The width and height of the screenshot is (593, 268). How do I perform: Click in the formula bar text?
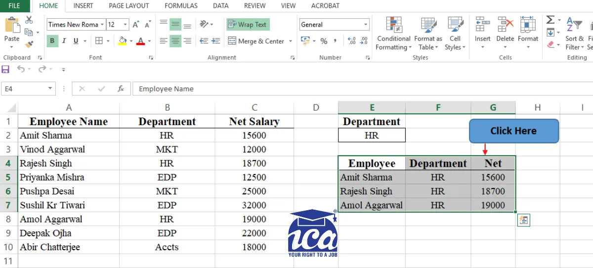(x=166, y=89)
